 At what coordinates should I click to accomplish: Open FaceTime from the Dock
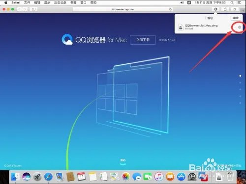pyautogui.click(x=148, y=177)
